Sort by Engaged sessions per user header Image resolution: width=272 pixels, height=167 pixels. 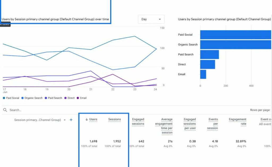pyautogui.click(x=190, y=124)
